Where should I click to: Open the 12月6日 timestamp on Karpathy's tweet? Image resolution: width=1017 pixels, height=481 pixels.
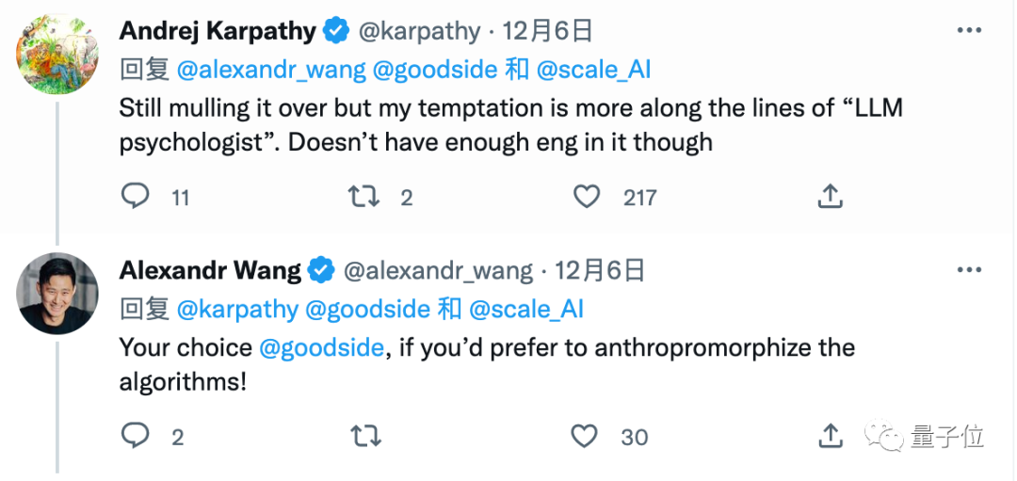pyautogui.click(x=547, y=31)
